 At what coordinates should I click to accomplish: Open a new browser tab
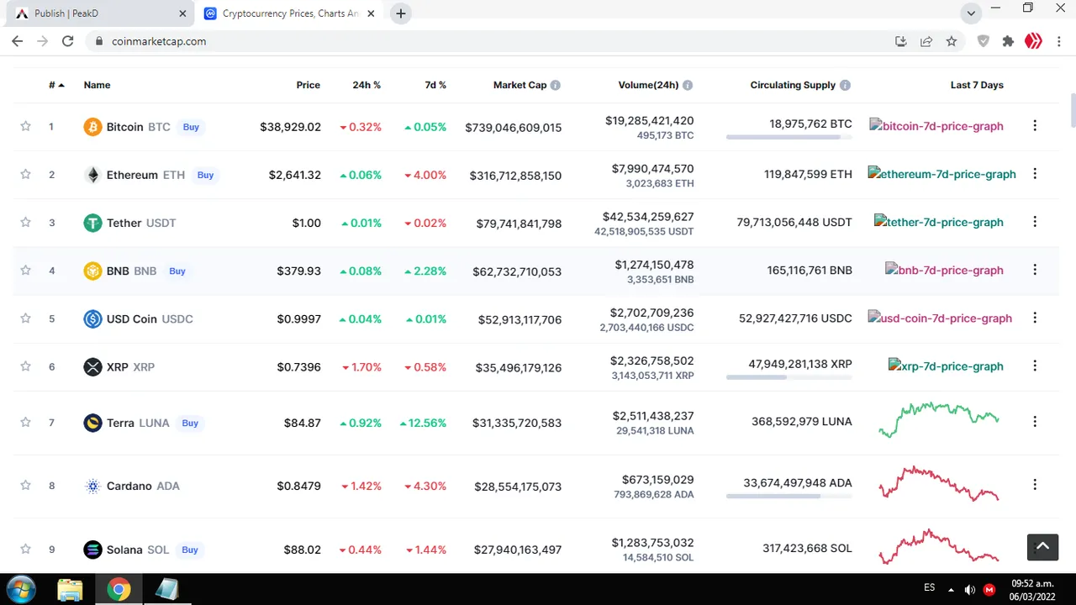tap(401, 13)
